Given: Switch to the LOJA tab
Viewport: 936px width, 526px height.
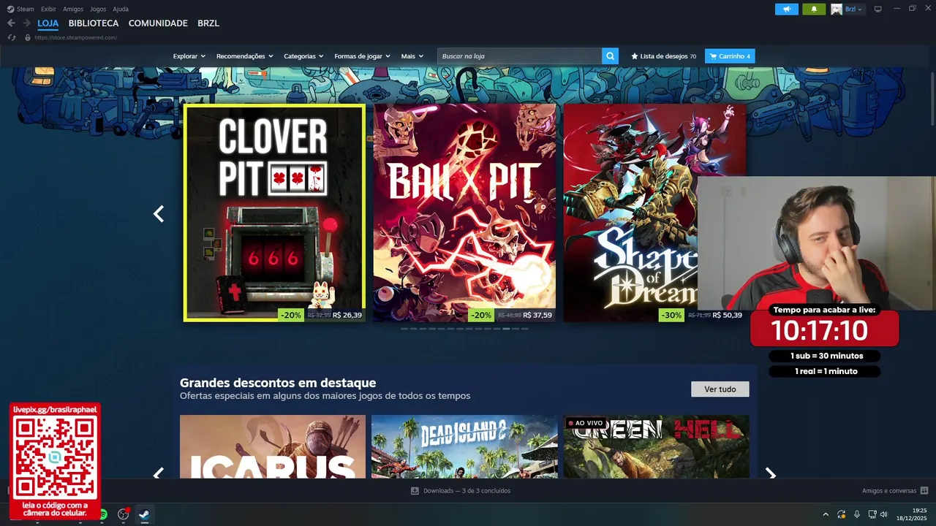Looking at the screenshot, I should pos(48,23).
